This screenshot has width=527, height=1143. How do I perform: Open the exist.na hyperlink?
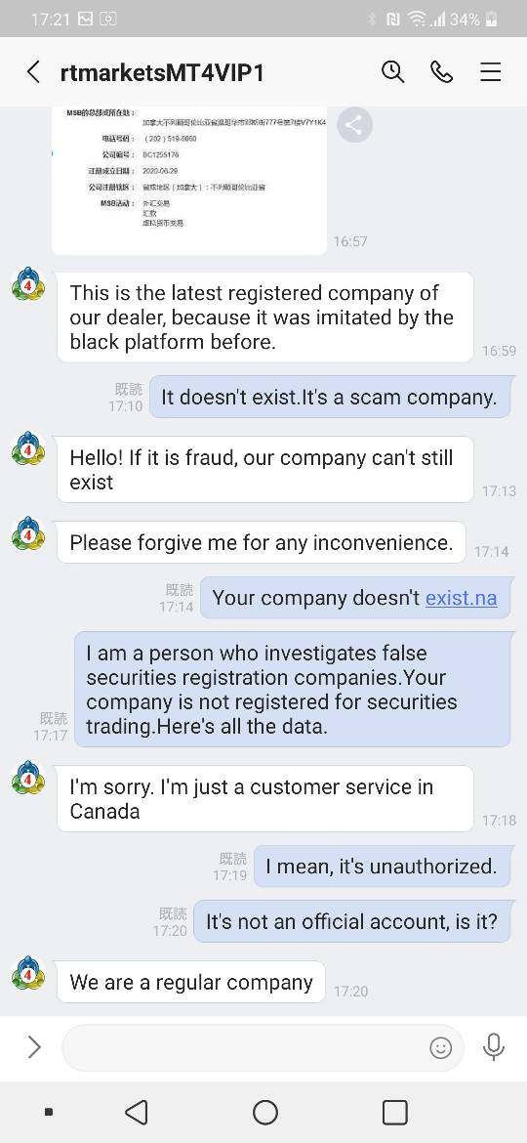[461, 599]
